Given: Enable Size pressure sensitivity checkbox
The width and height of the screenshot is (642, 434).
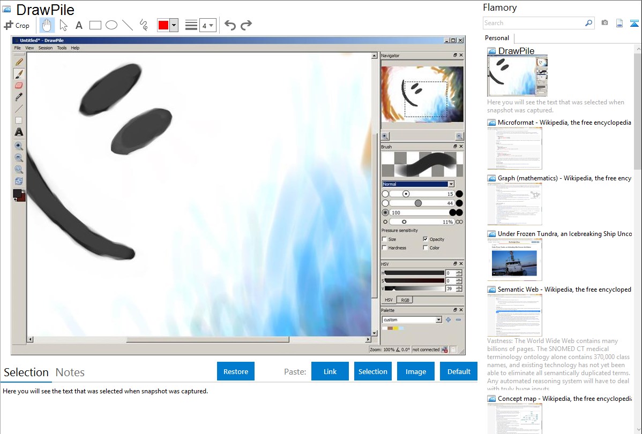Looking at the screenshot, I should click(385, 239).
